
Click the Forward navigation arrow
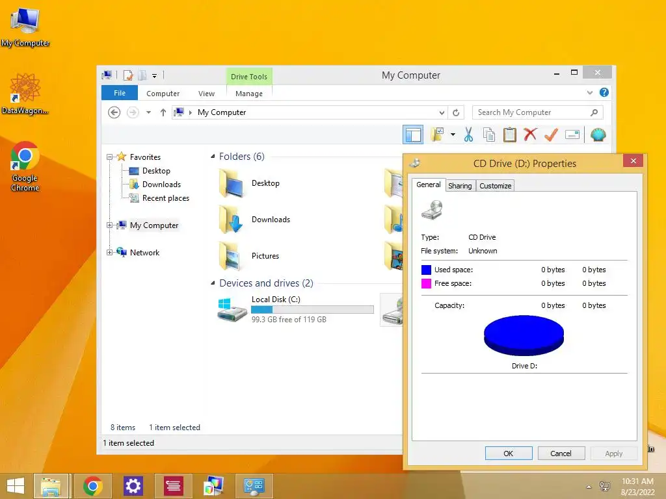133,112
